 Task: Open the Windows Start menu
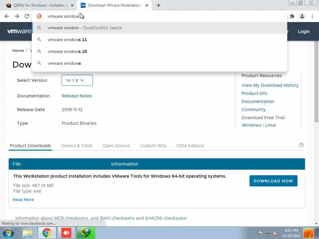(x=8, y=233)
